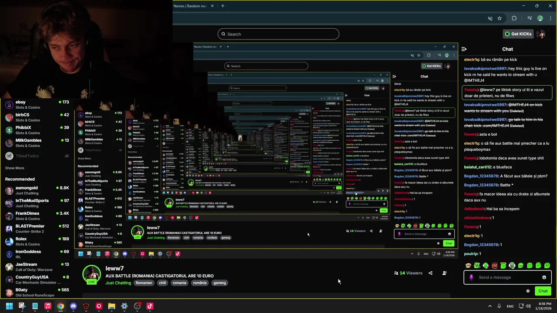Open FrankDimes recommended channel
Viewport: 557px width, 313px height.
click(37, 216)
